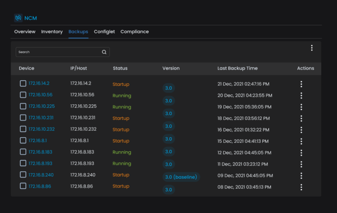Open actions menu for device 172.16.8.240
The height and width of the screenshot is (213, 337).
[301, 175]
